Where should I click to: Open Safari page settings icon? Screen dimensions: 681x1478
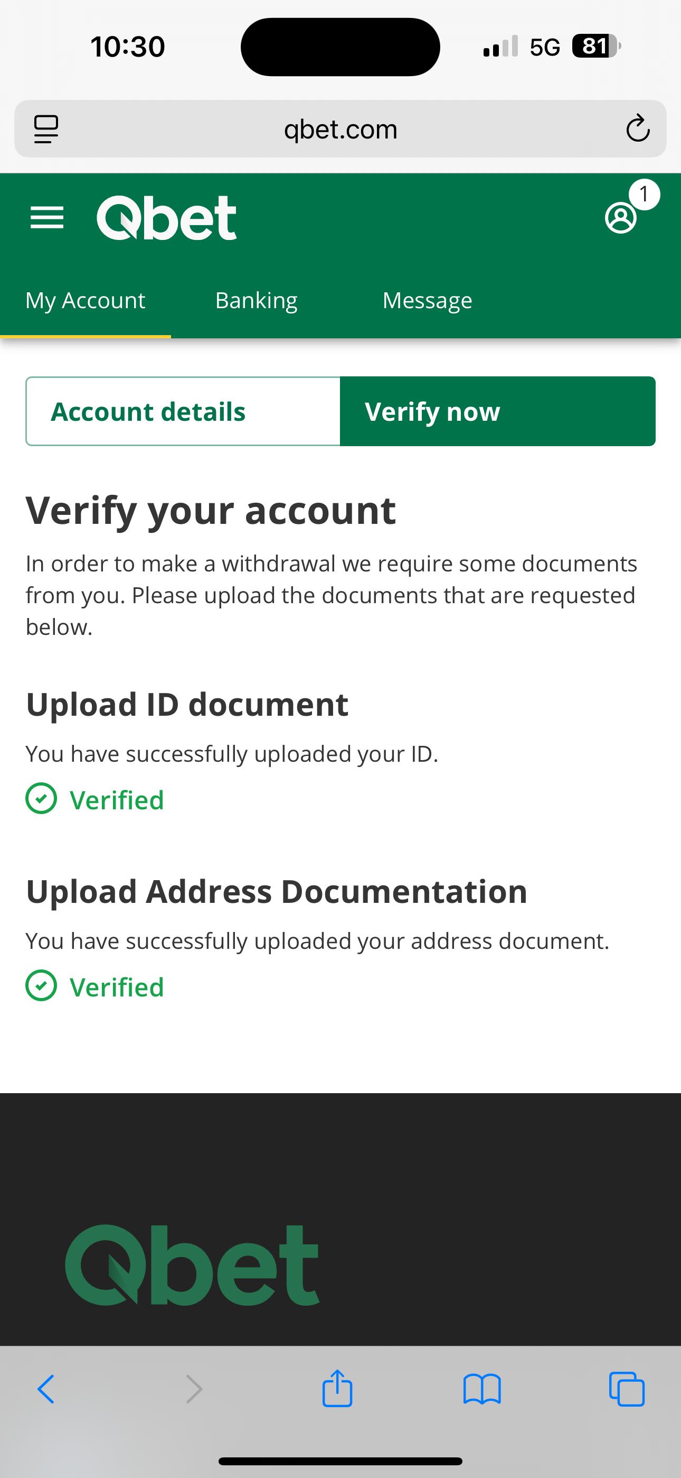(46, 128)
